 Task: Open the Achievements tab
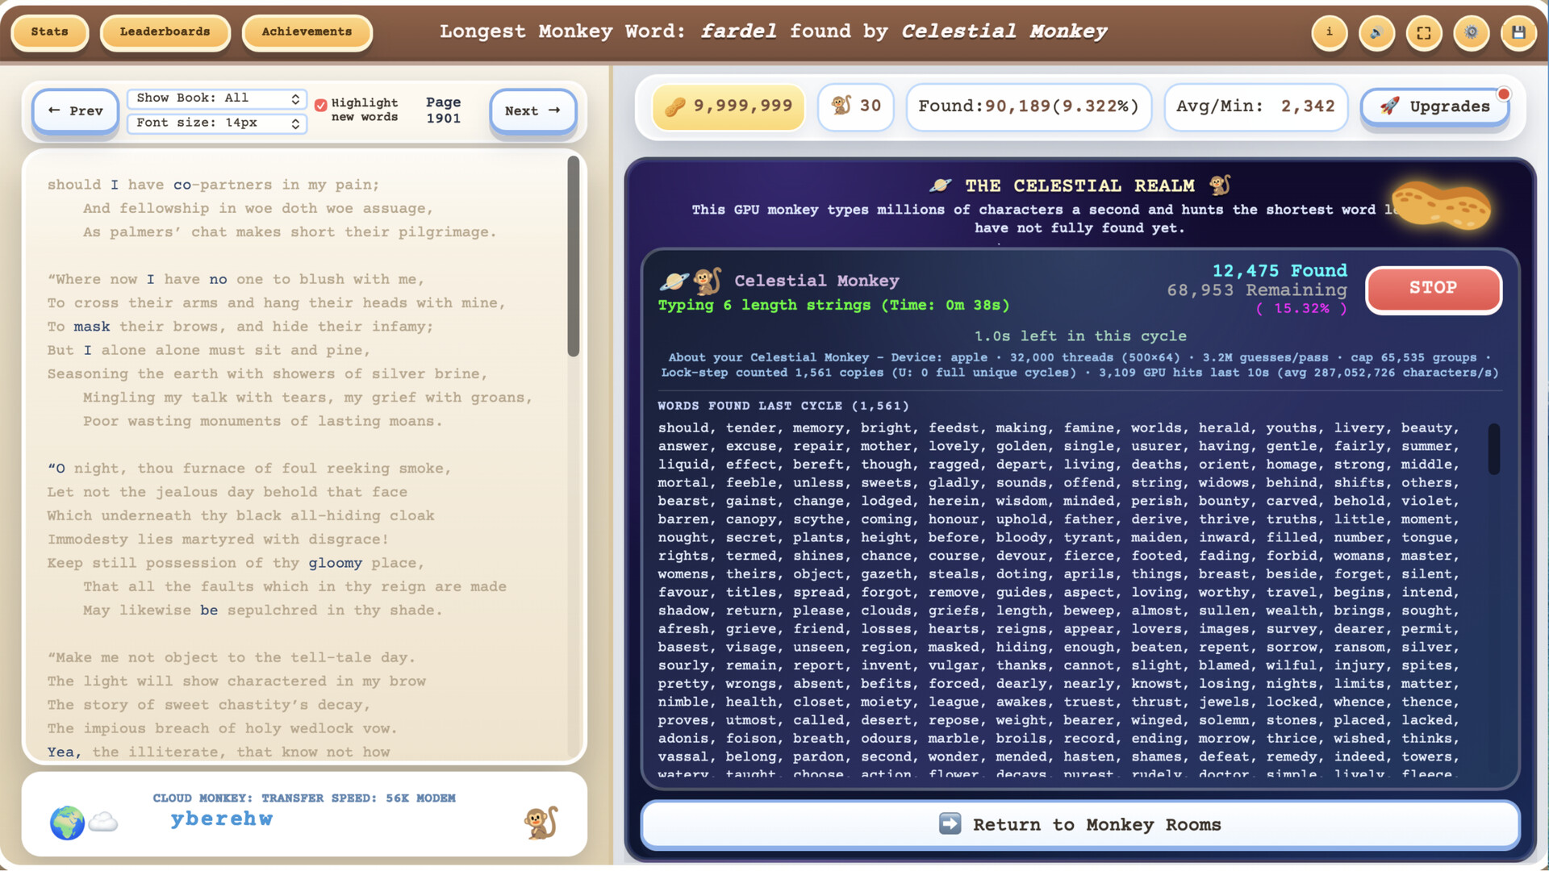tap(307, 32)
